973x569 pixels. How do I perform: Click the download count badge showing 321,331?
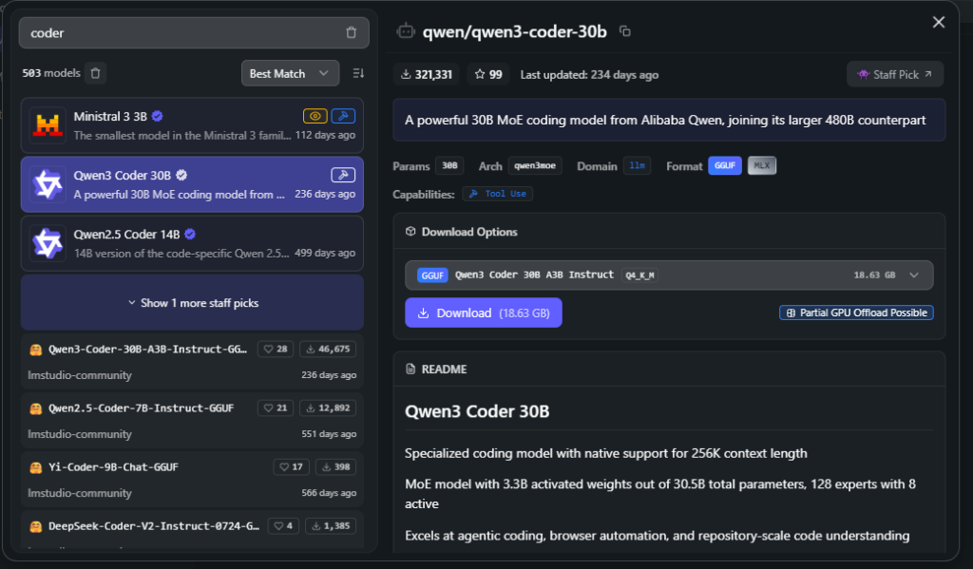[427, 74]
